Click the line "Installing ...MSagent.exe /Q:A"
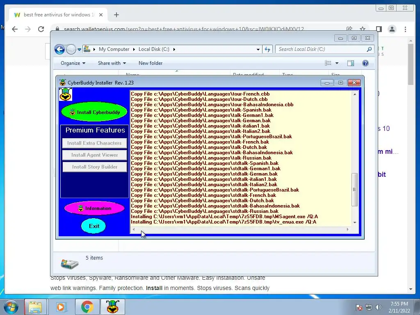 [224, 217]
